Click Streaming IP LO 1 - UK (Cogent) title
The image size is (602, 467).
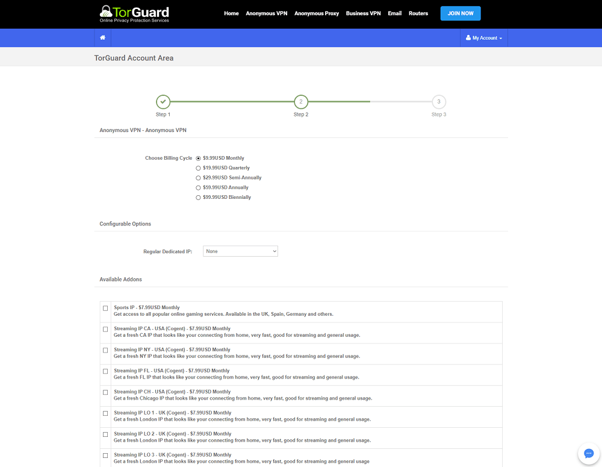[172, 413]
